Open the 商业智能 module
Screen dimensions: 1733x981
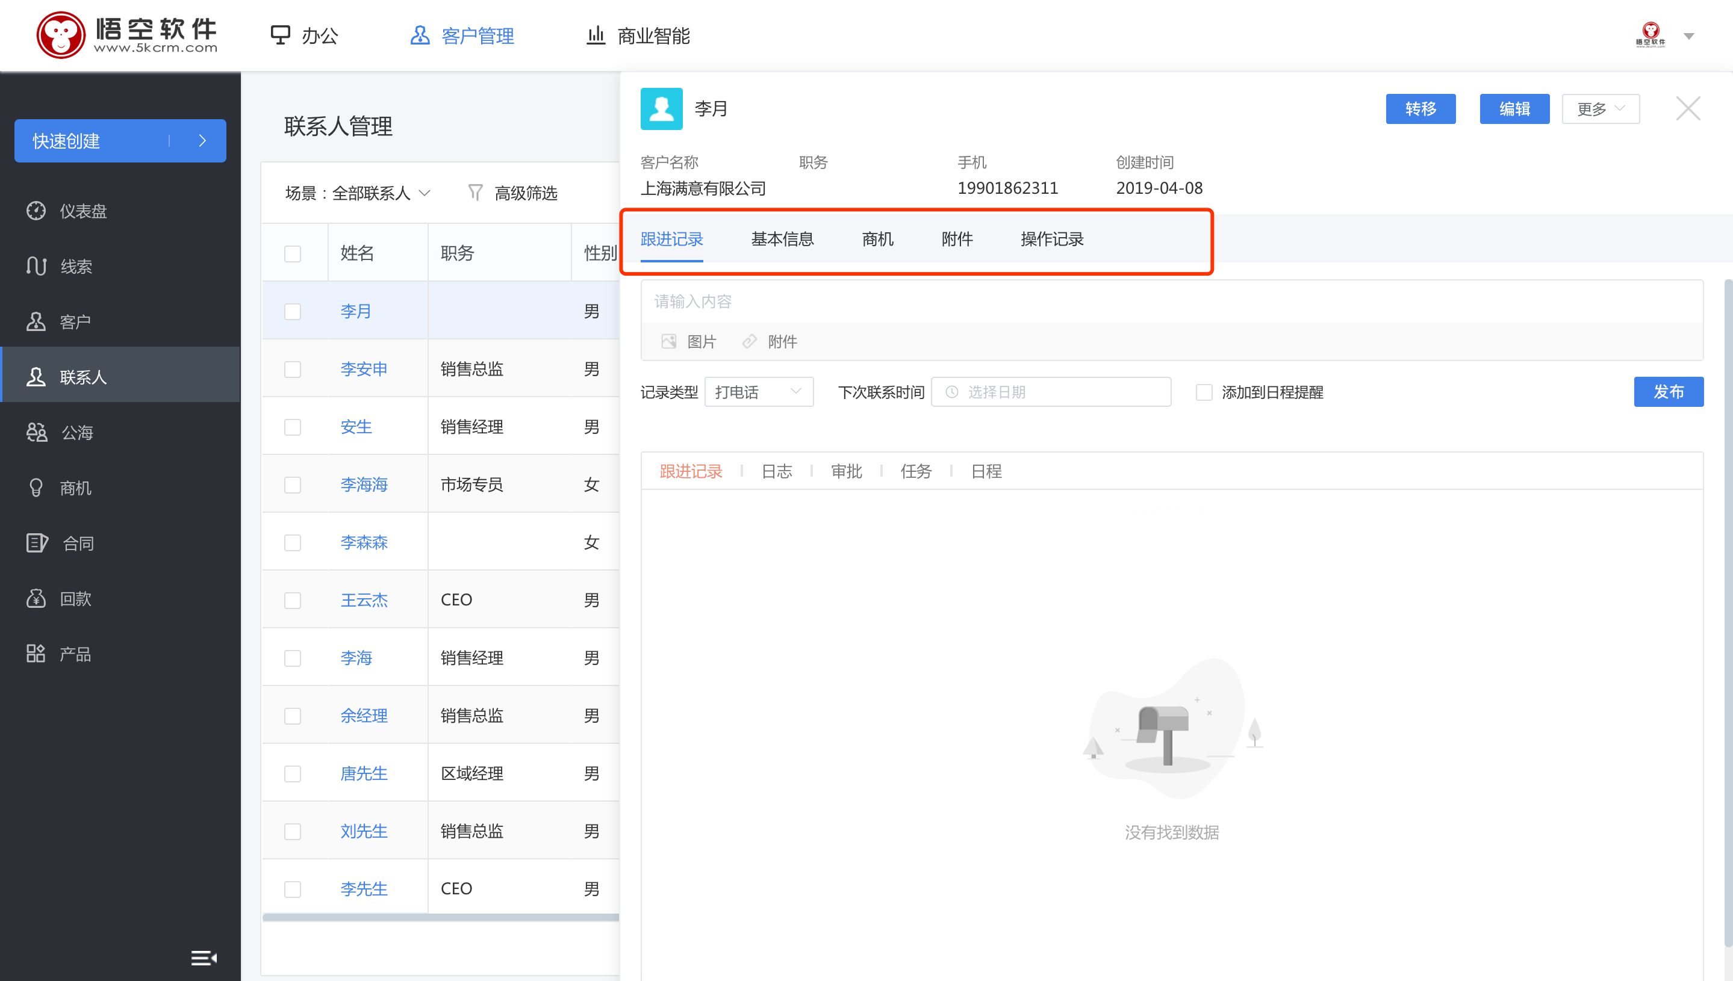click(x=638, y=35)
